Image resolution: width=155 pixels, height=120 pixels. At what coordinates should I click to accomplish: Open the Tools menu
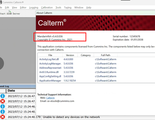pyautogui.click(x=58, y=7)
